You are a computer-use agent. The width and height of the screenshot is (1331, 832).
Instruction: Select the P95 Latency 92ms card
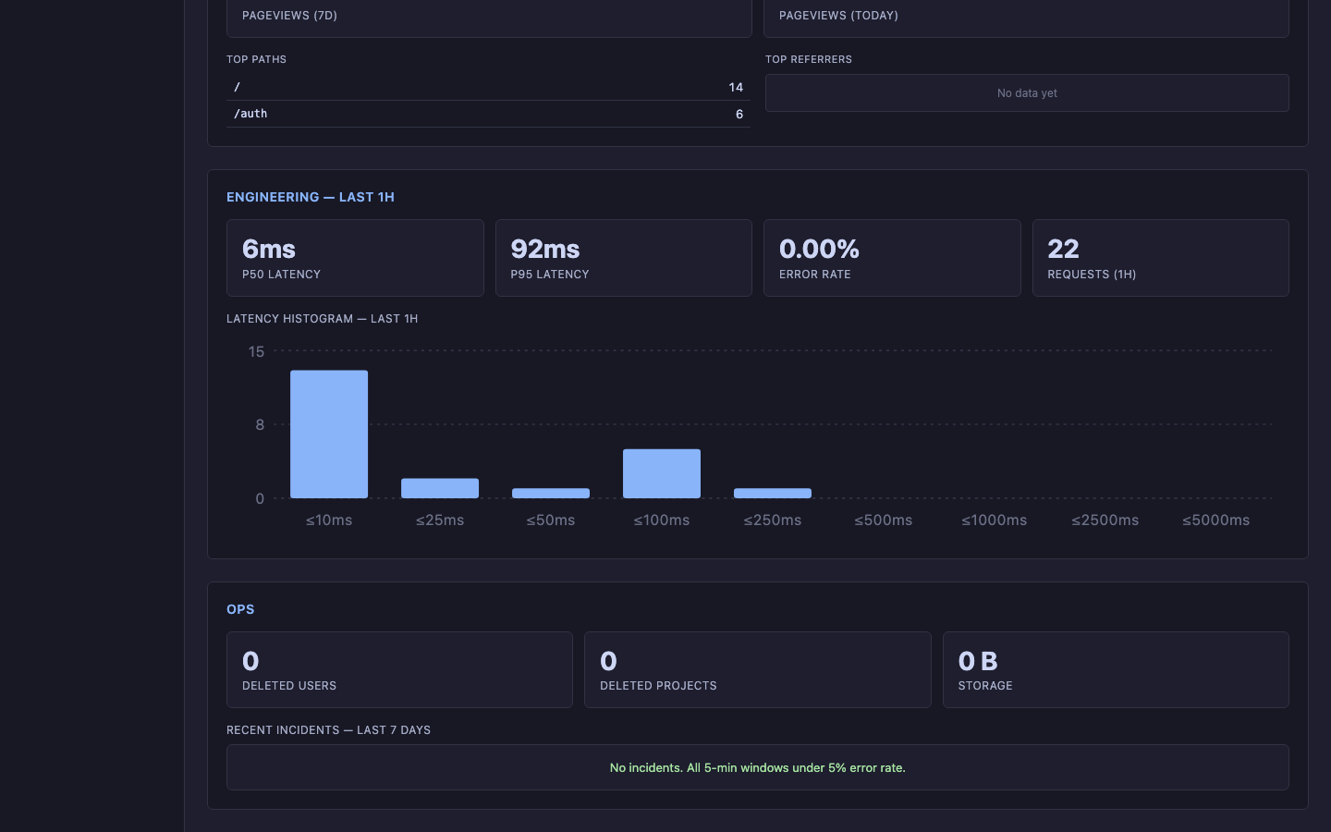coord(623,258)
